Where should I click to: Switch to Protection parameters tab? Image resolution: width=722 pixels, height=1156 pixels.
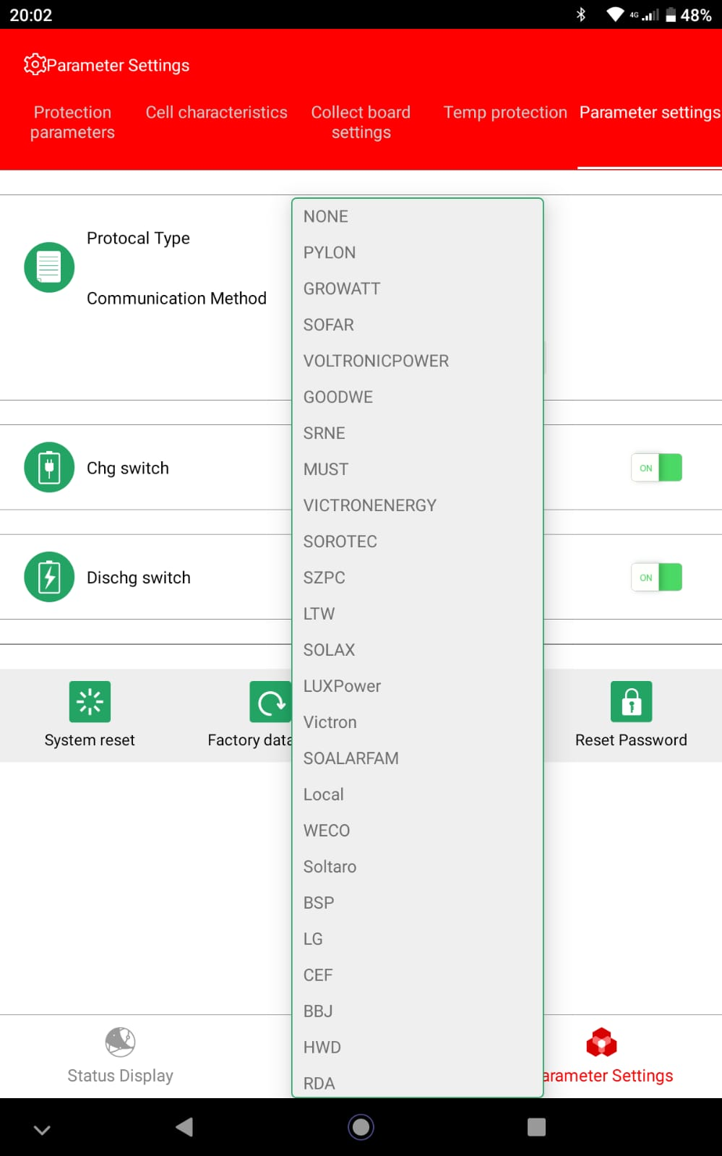72,122
